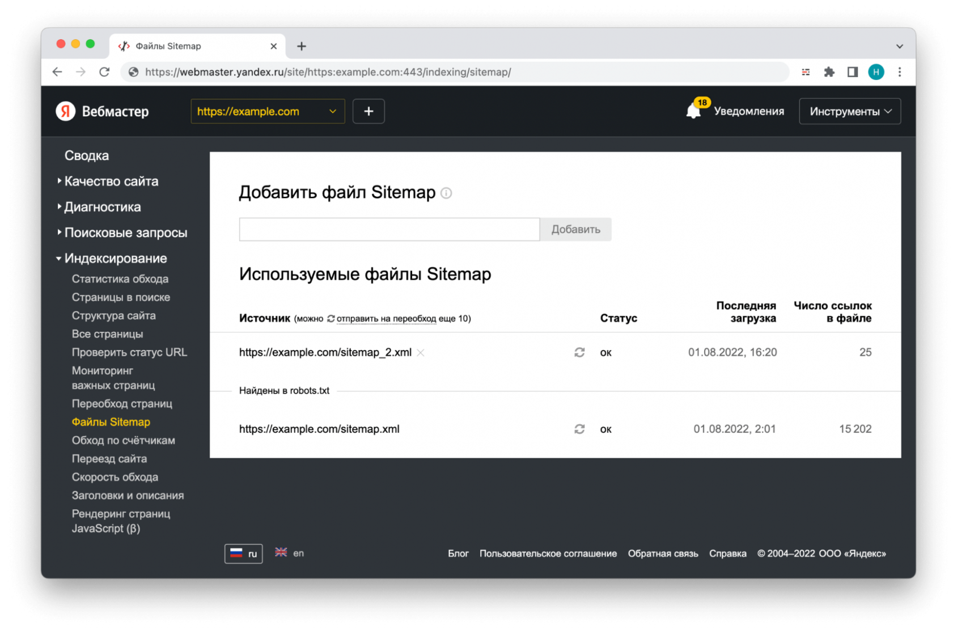This screenshot has height=633, width=957.
Task: Close the Файлы Sitemap tab
Action: click(x=273, y=46)
